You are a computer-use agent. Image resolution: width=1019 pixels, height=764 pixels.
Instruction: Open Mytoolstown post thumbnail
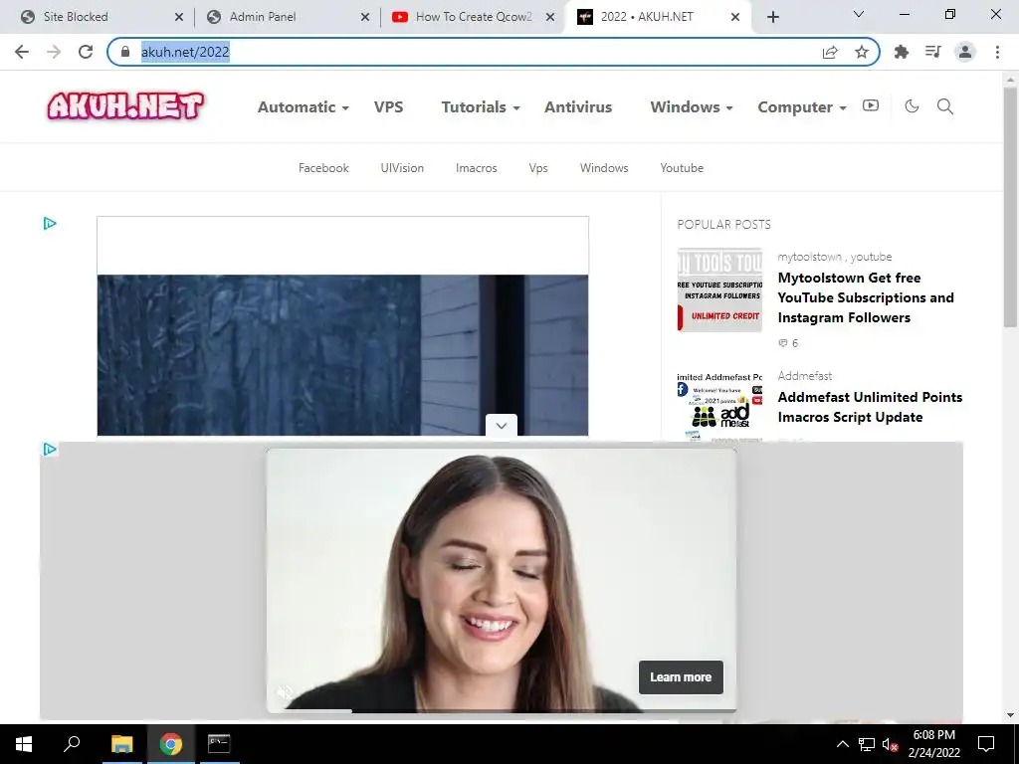719,289
